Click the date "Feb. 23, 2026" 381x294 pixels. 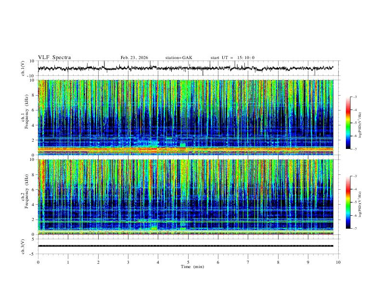click(x=134, y=58)
